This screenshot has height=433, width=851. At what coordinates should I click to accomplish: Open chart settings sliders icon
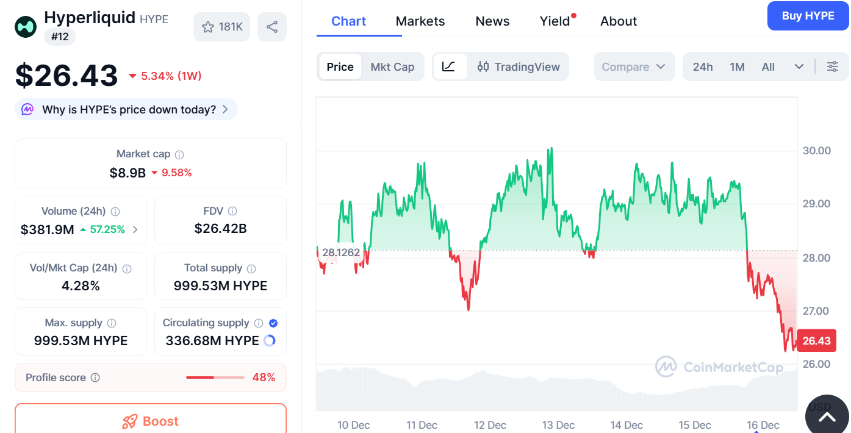point(832,66)
